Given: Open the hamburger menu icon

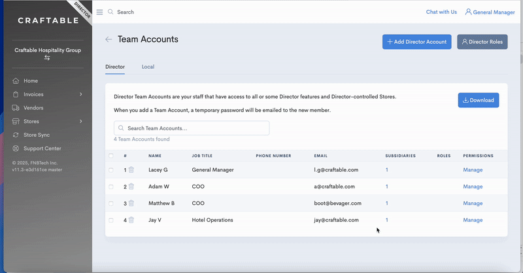Looking at the screenshot, I should tap(99, 12).
